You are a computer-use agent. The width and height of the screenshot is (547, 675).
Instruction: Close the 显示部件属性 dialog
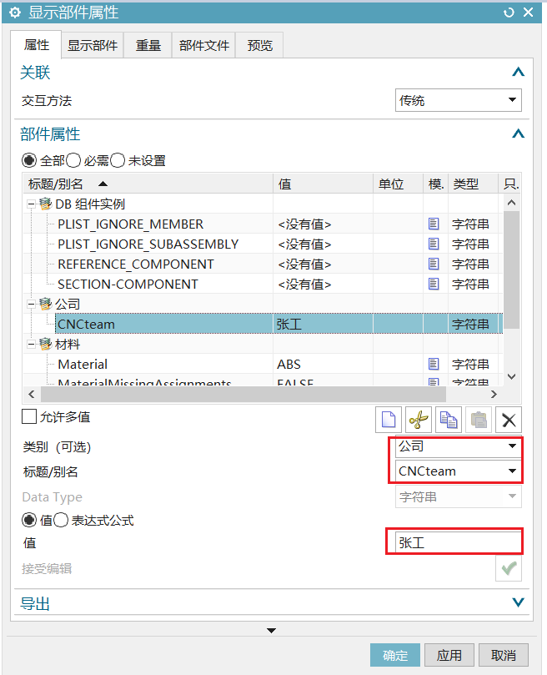click(x=529, y=13)
